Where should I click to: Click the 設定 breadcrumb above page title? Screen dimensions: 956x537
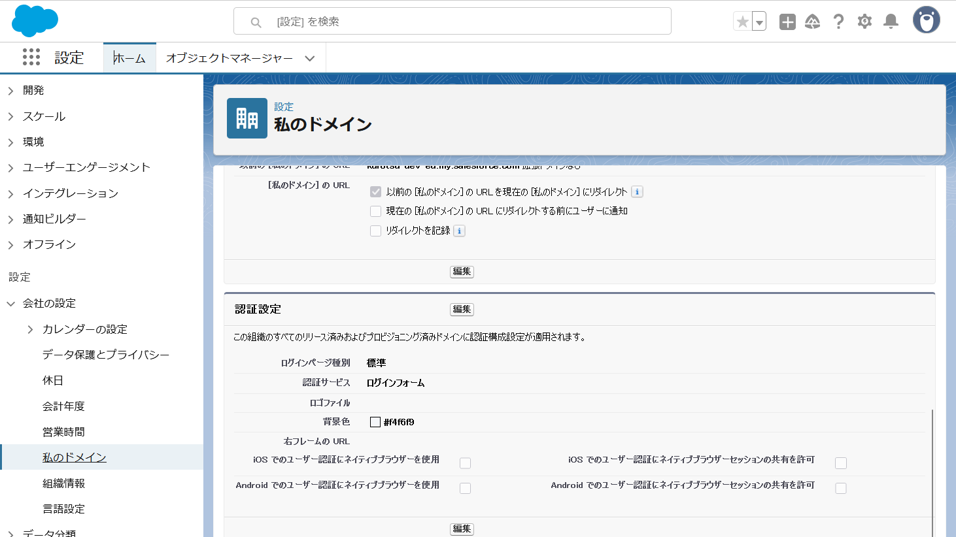pos(284,106)
